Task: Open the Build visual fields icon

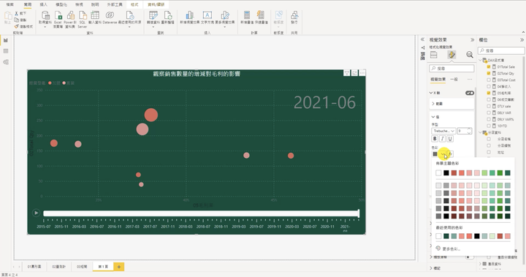Action: pos(434,55)
